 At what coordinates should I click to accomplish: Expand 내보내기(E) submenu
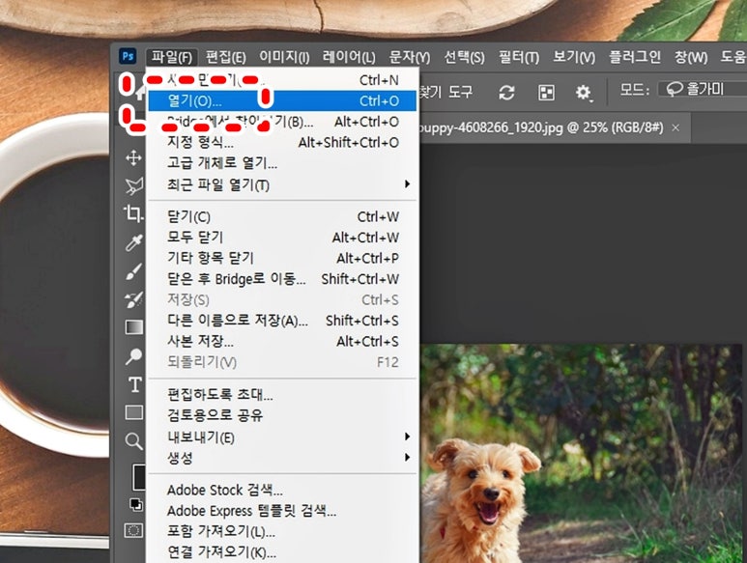(x=282, y=436)
